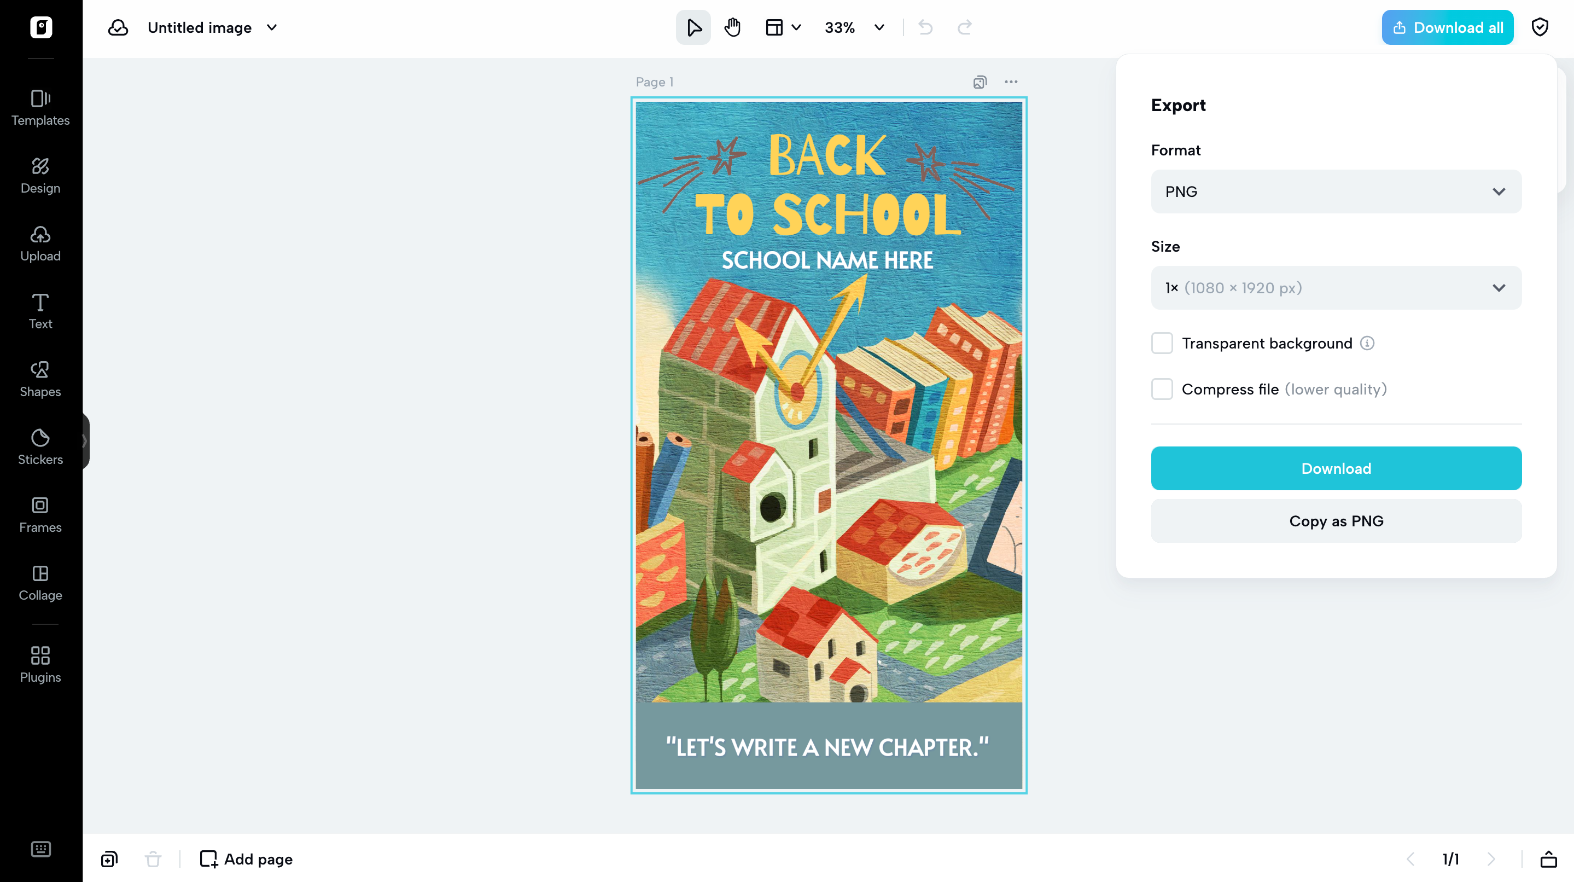Click the cloud save status icon
Screen dimensions: 1574x882
[x=118, y=27]
